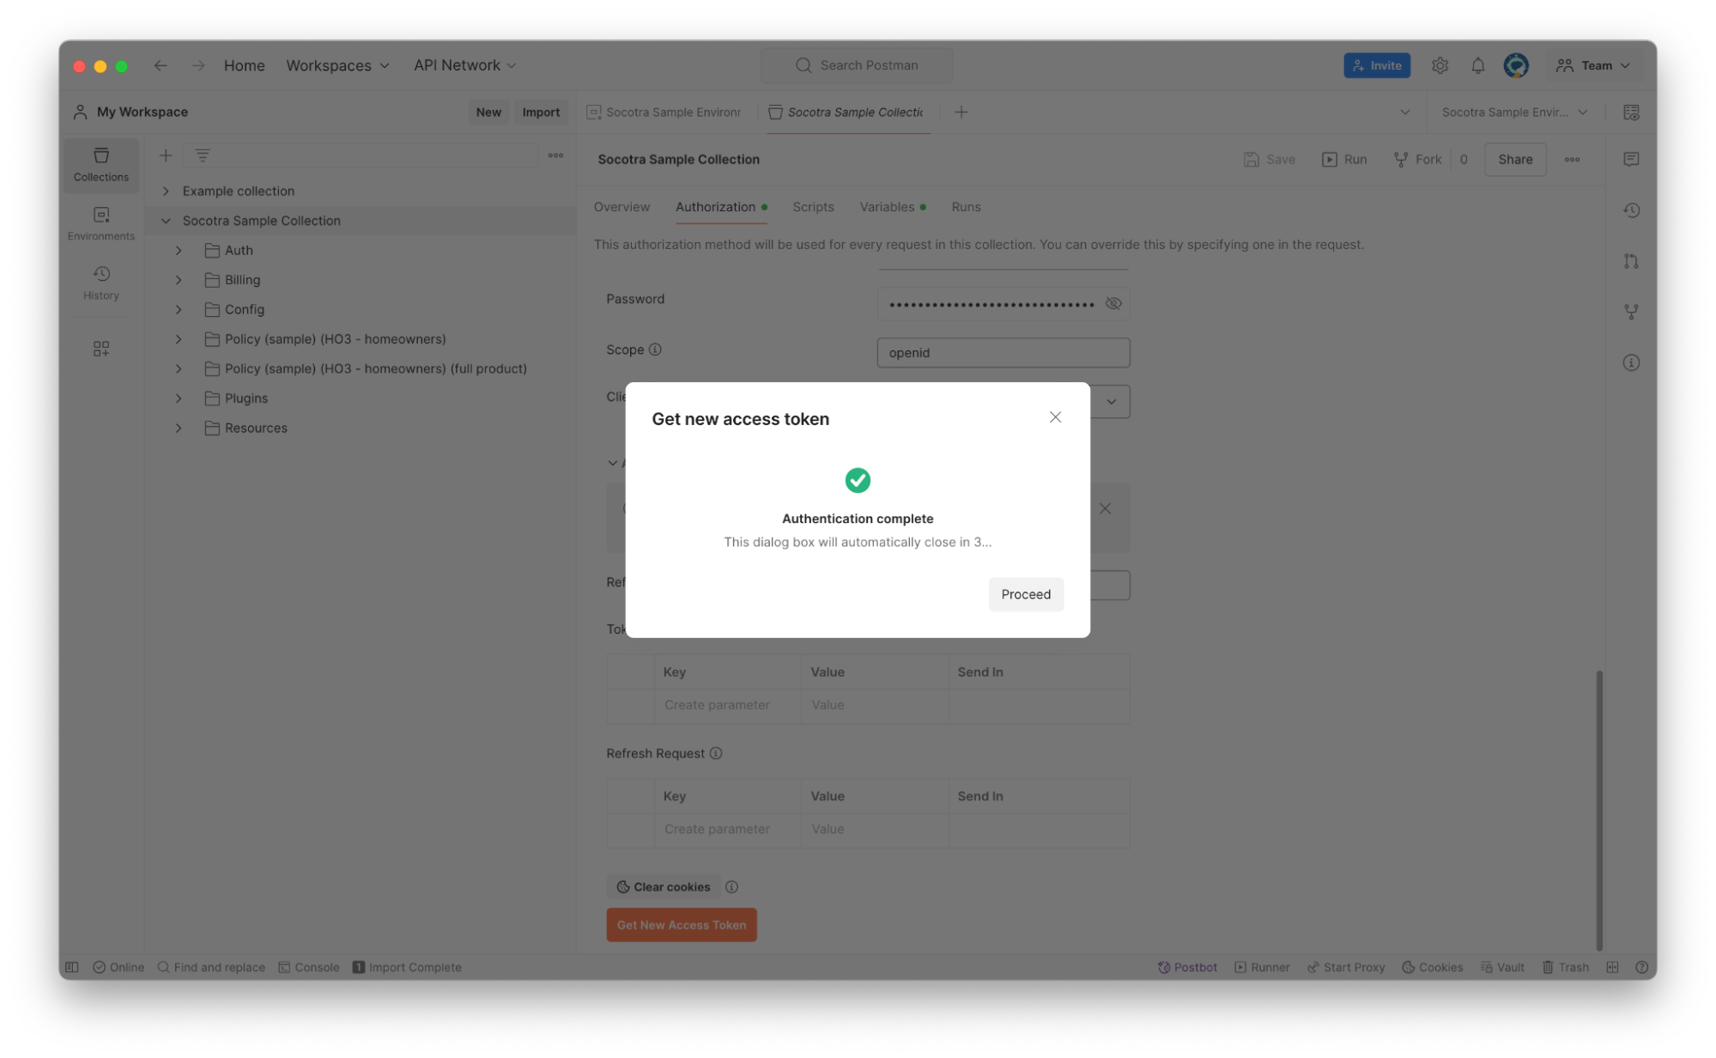Click the Proceed button
Screen dimensions: 1716x1058
pyautogui.click(x=1025, y=594)
